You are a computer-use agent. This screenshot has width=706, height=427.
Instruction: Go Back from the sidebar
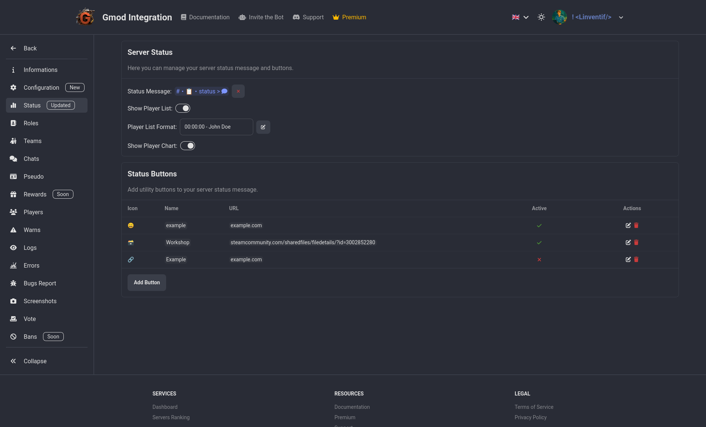30,48
